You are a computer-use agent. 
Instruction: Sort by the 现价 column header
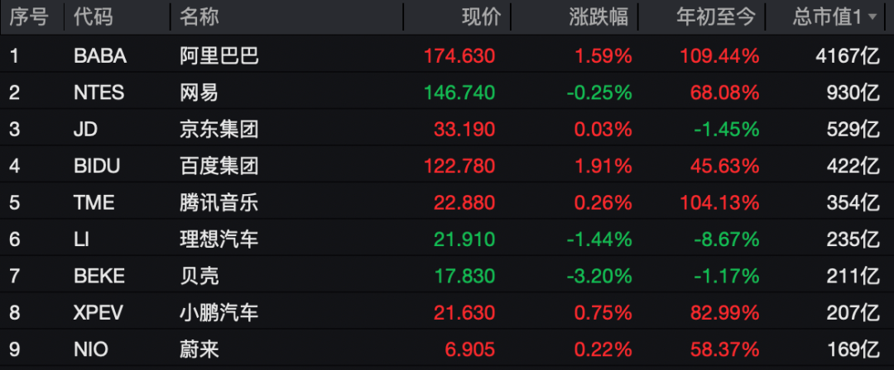click(481, 17)
